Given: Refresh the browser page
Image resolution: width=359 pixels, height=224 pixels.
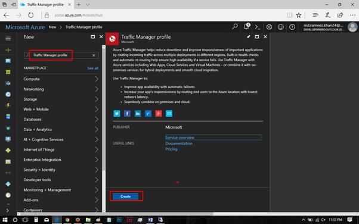Looking at the screenshot, I should tap(30, 15).
